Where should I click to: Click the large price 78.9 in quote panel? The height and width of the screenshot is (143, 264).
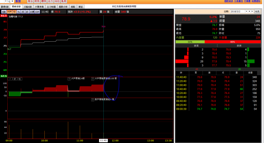[x=186, y=19]
